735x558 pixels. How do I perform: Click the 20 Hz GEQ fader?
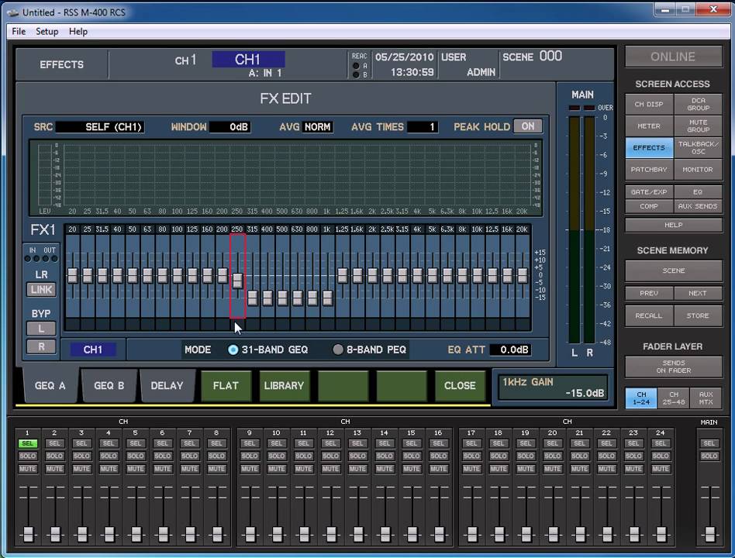(73, 275)
